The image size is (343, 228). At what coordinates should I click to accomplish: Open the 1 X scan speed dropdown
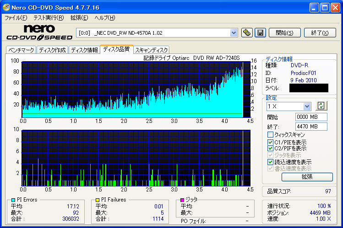pos(307,106)
